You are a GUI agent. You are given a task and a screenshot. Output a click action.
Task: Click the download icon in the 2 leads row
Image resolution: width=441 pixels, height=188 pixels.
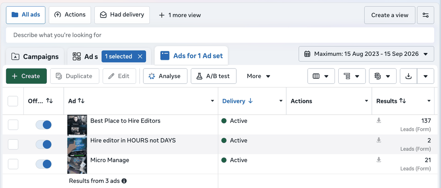pyautogui.click(x=379, y=140)
